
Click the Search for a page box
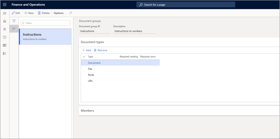click(186, 5)
